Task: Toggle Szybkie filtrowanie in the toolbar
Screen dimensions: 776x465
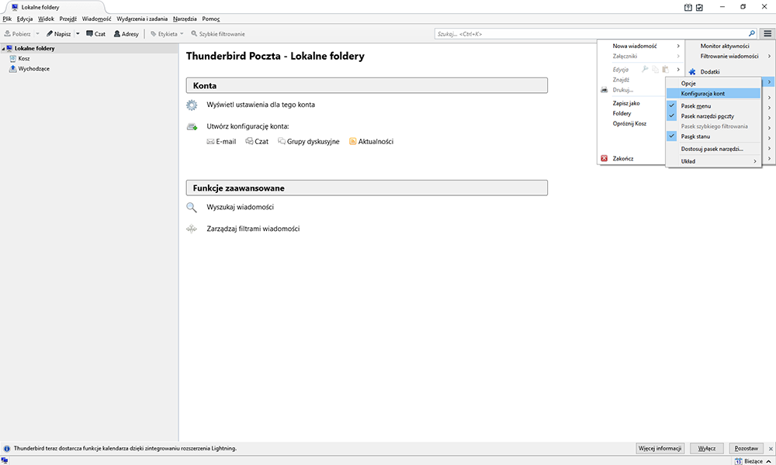Action: point(218,34)
